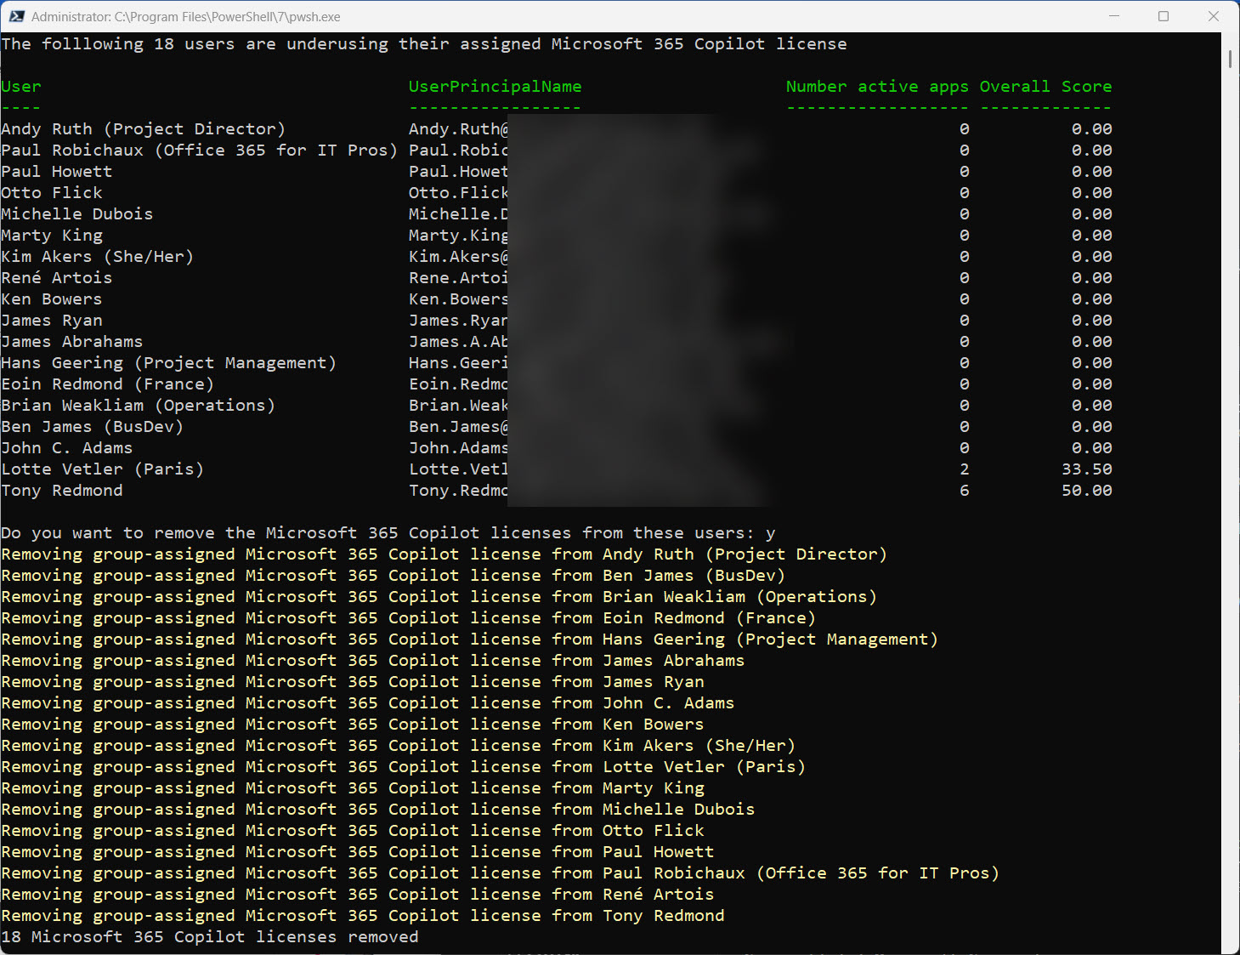Image resolution: width=1240 pixels, height=955 pixels.
Task: Select the Number active apps header
Action: tap(877, 86)
